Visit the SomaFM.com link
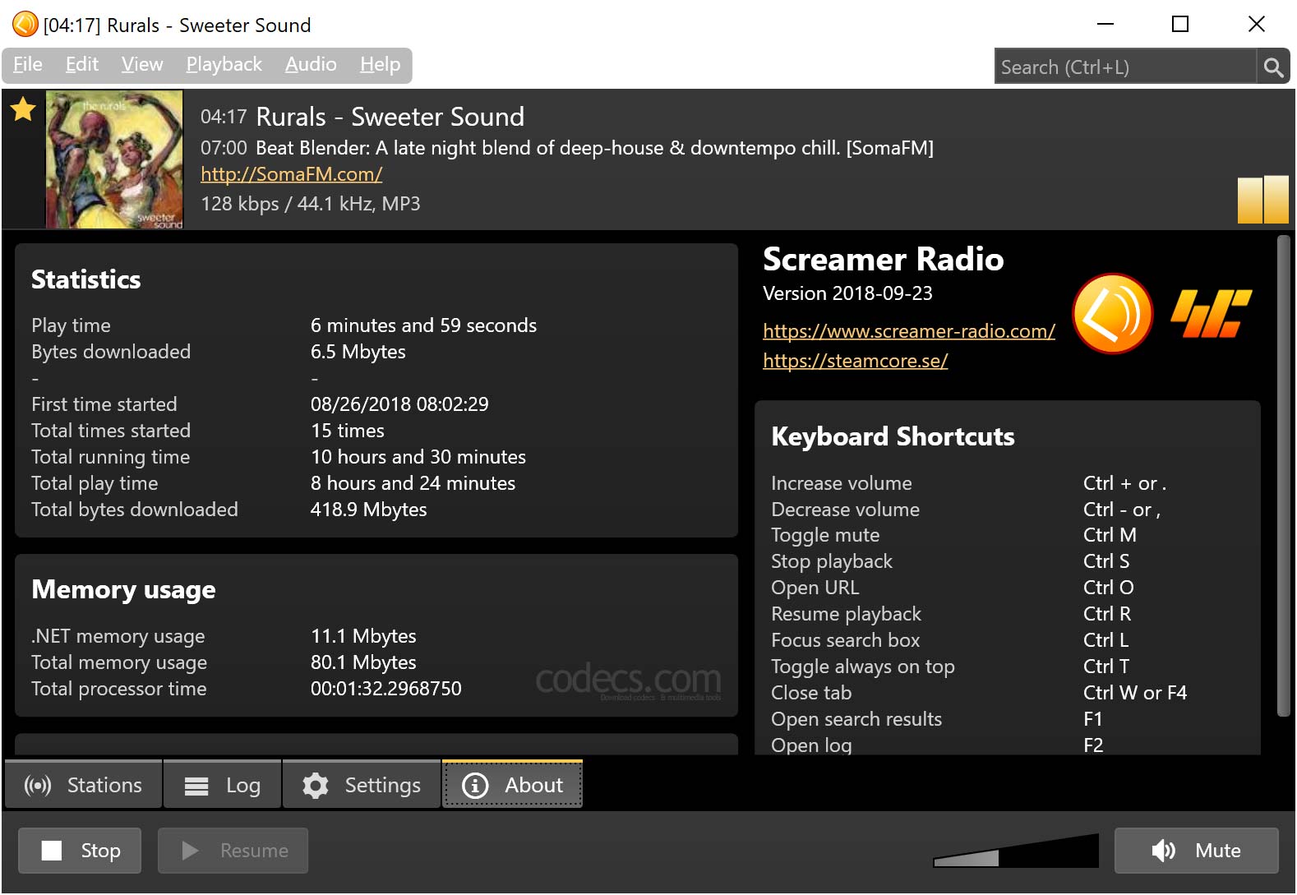This screenshot has width=1297, height=895. (291, 174)
